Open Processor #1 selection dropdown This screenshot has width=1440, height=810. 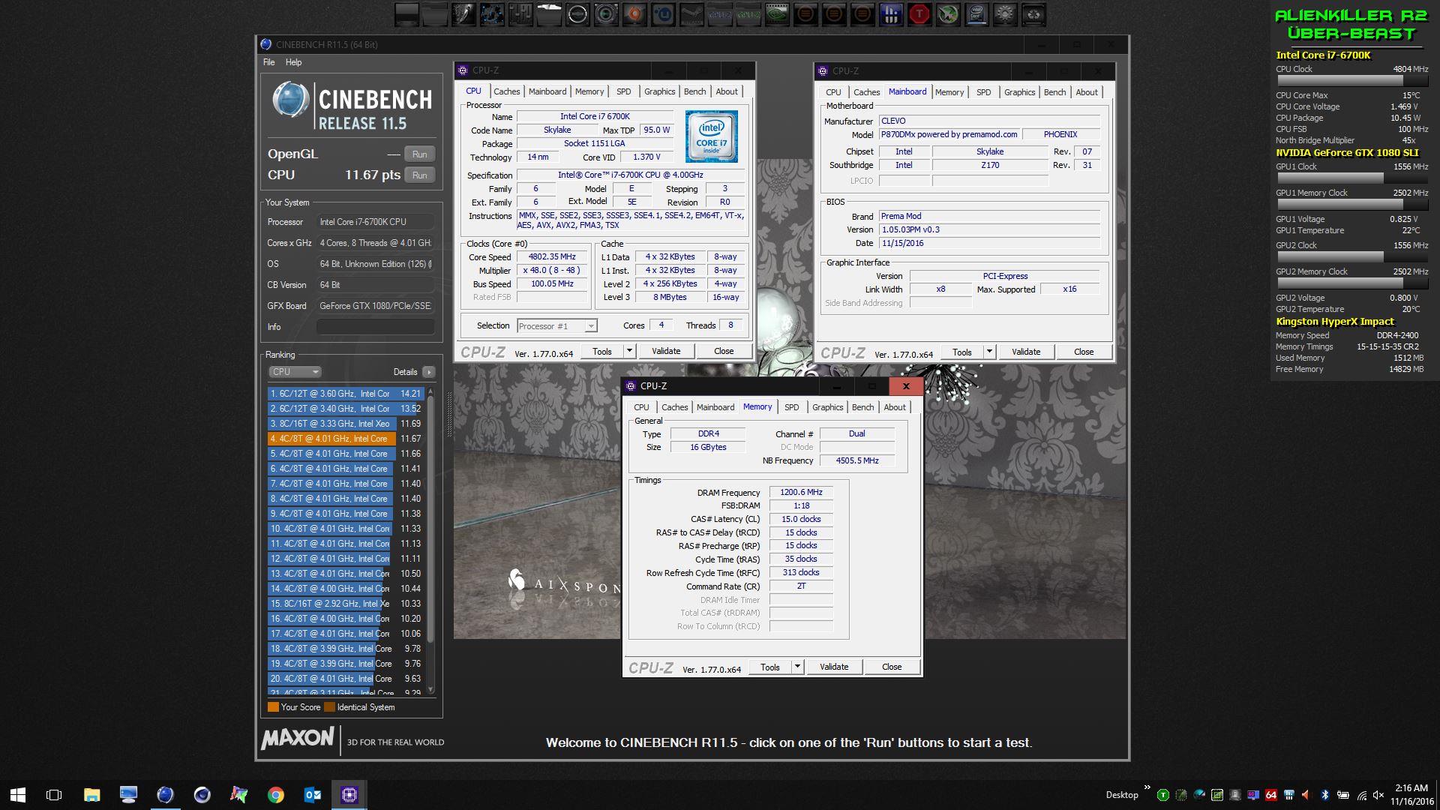click(557, 325)
